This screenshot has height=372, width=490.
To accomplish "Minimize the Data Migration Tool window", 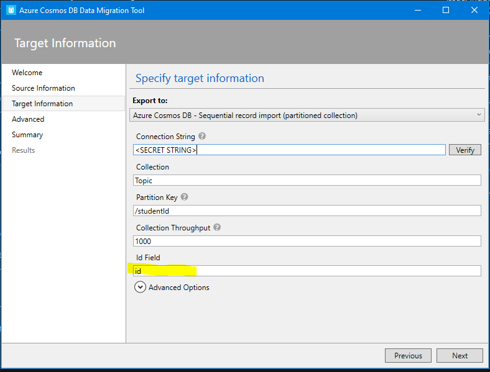I will coord(418,10).
